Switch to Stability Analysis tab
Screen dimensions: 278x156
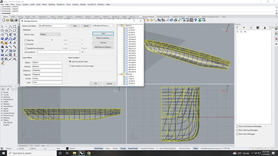pos(179,17)
